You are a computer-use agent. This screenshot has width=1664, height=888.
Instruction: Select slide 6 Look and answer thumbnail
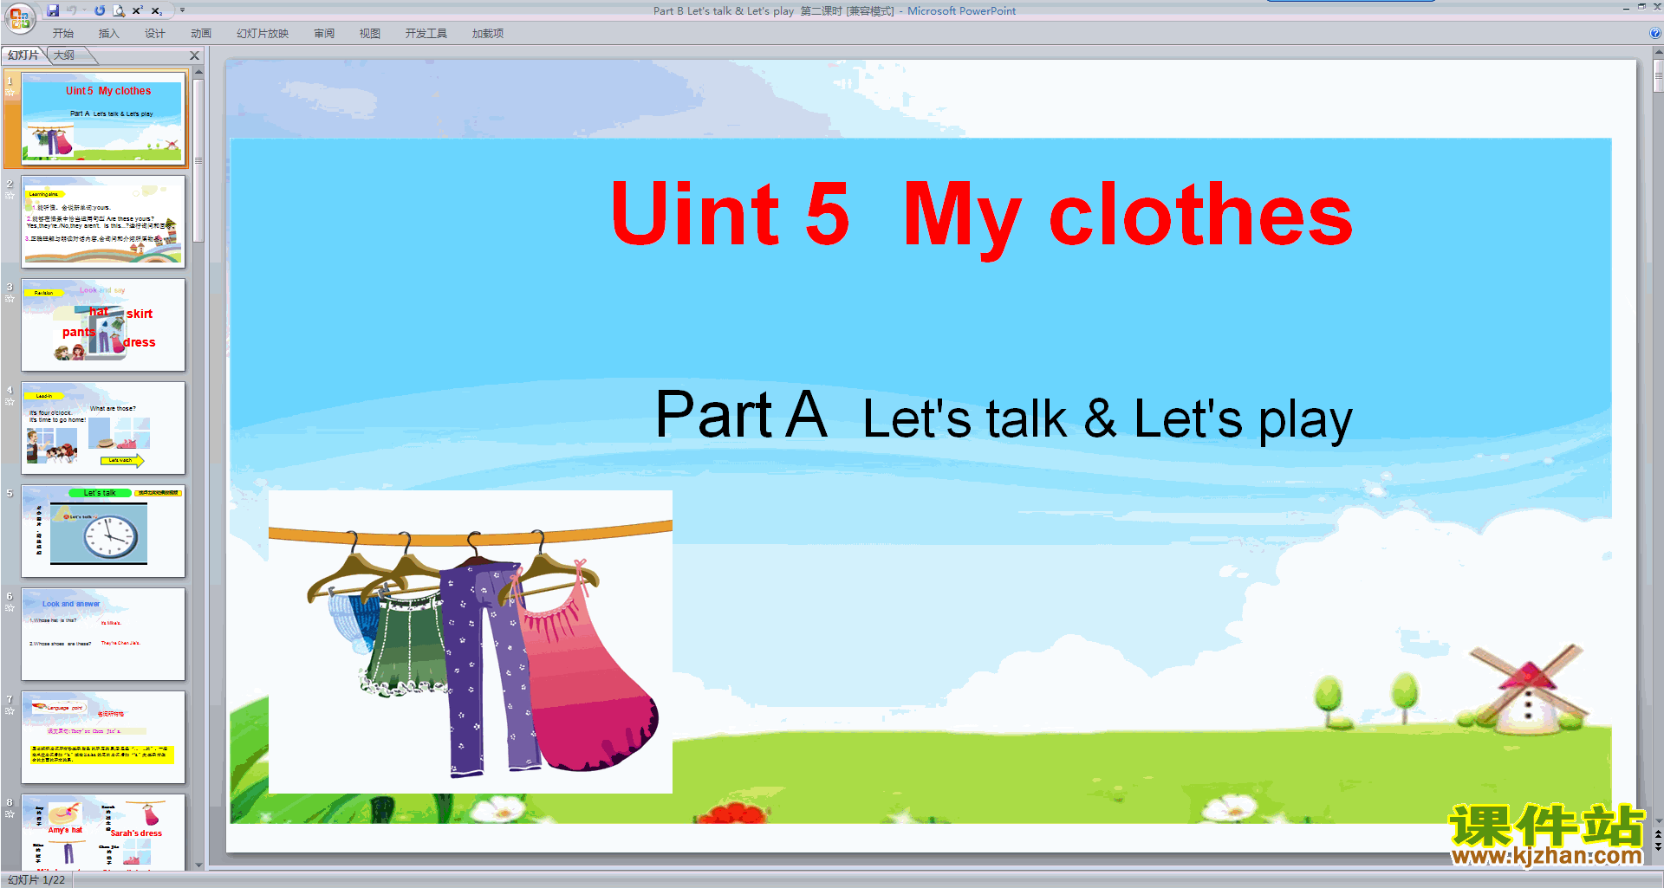(x=103, y=634)
